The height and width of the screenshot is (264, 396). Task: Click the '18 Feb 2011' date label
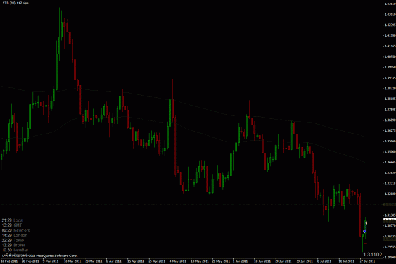10,261
